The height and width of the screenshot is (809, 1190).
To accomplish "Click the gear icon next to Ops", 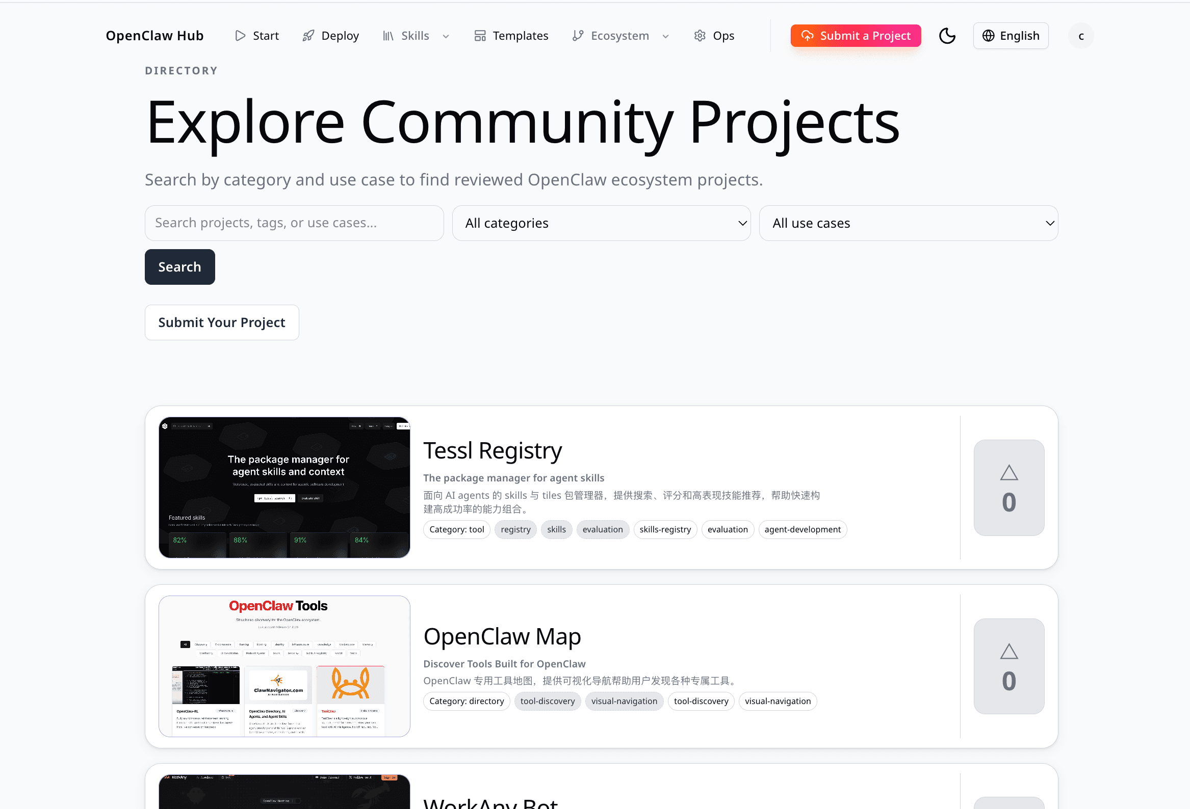I will [700, 36].
